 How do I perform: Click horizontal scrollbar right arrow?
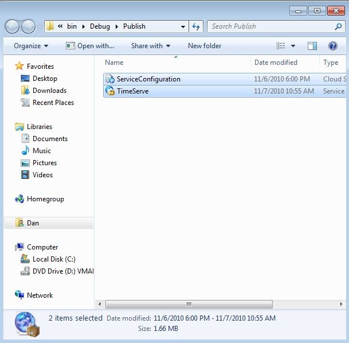coord(341,304)
